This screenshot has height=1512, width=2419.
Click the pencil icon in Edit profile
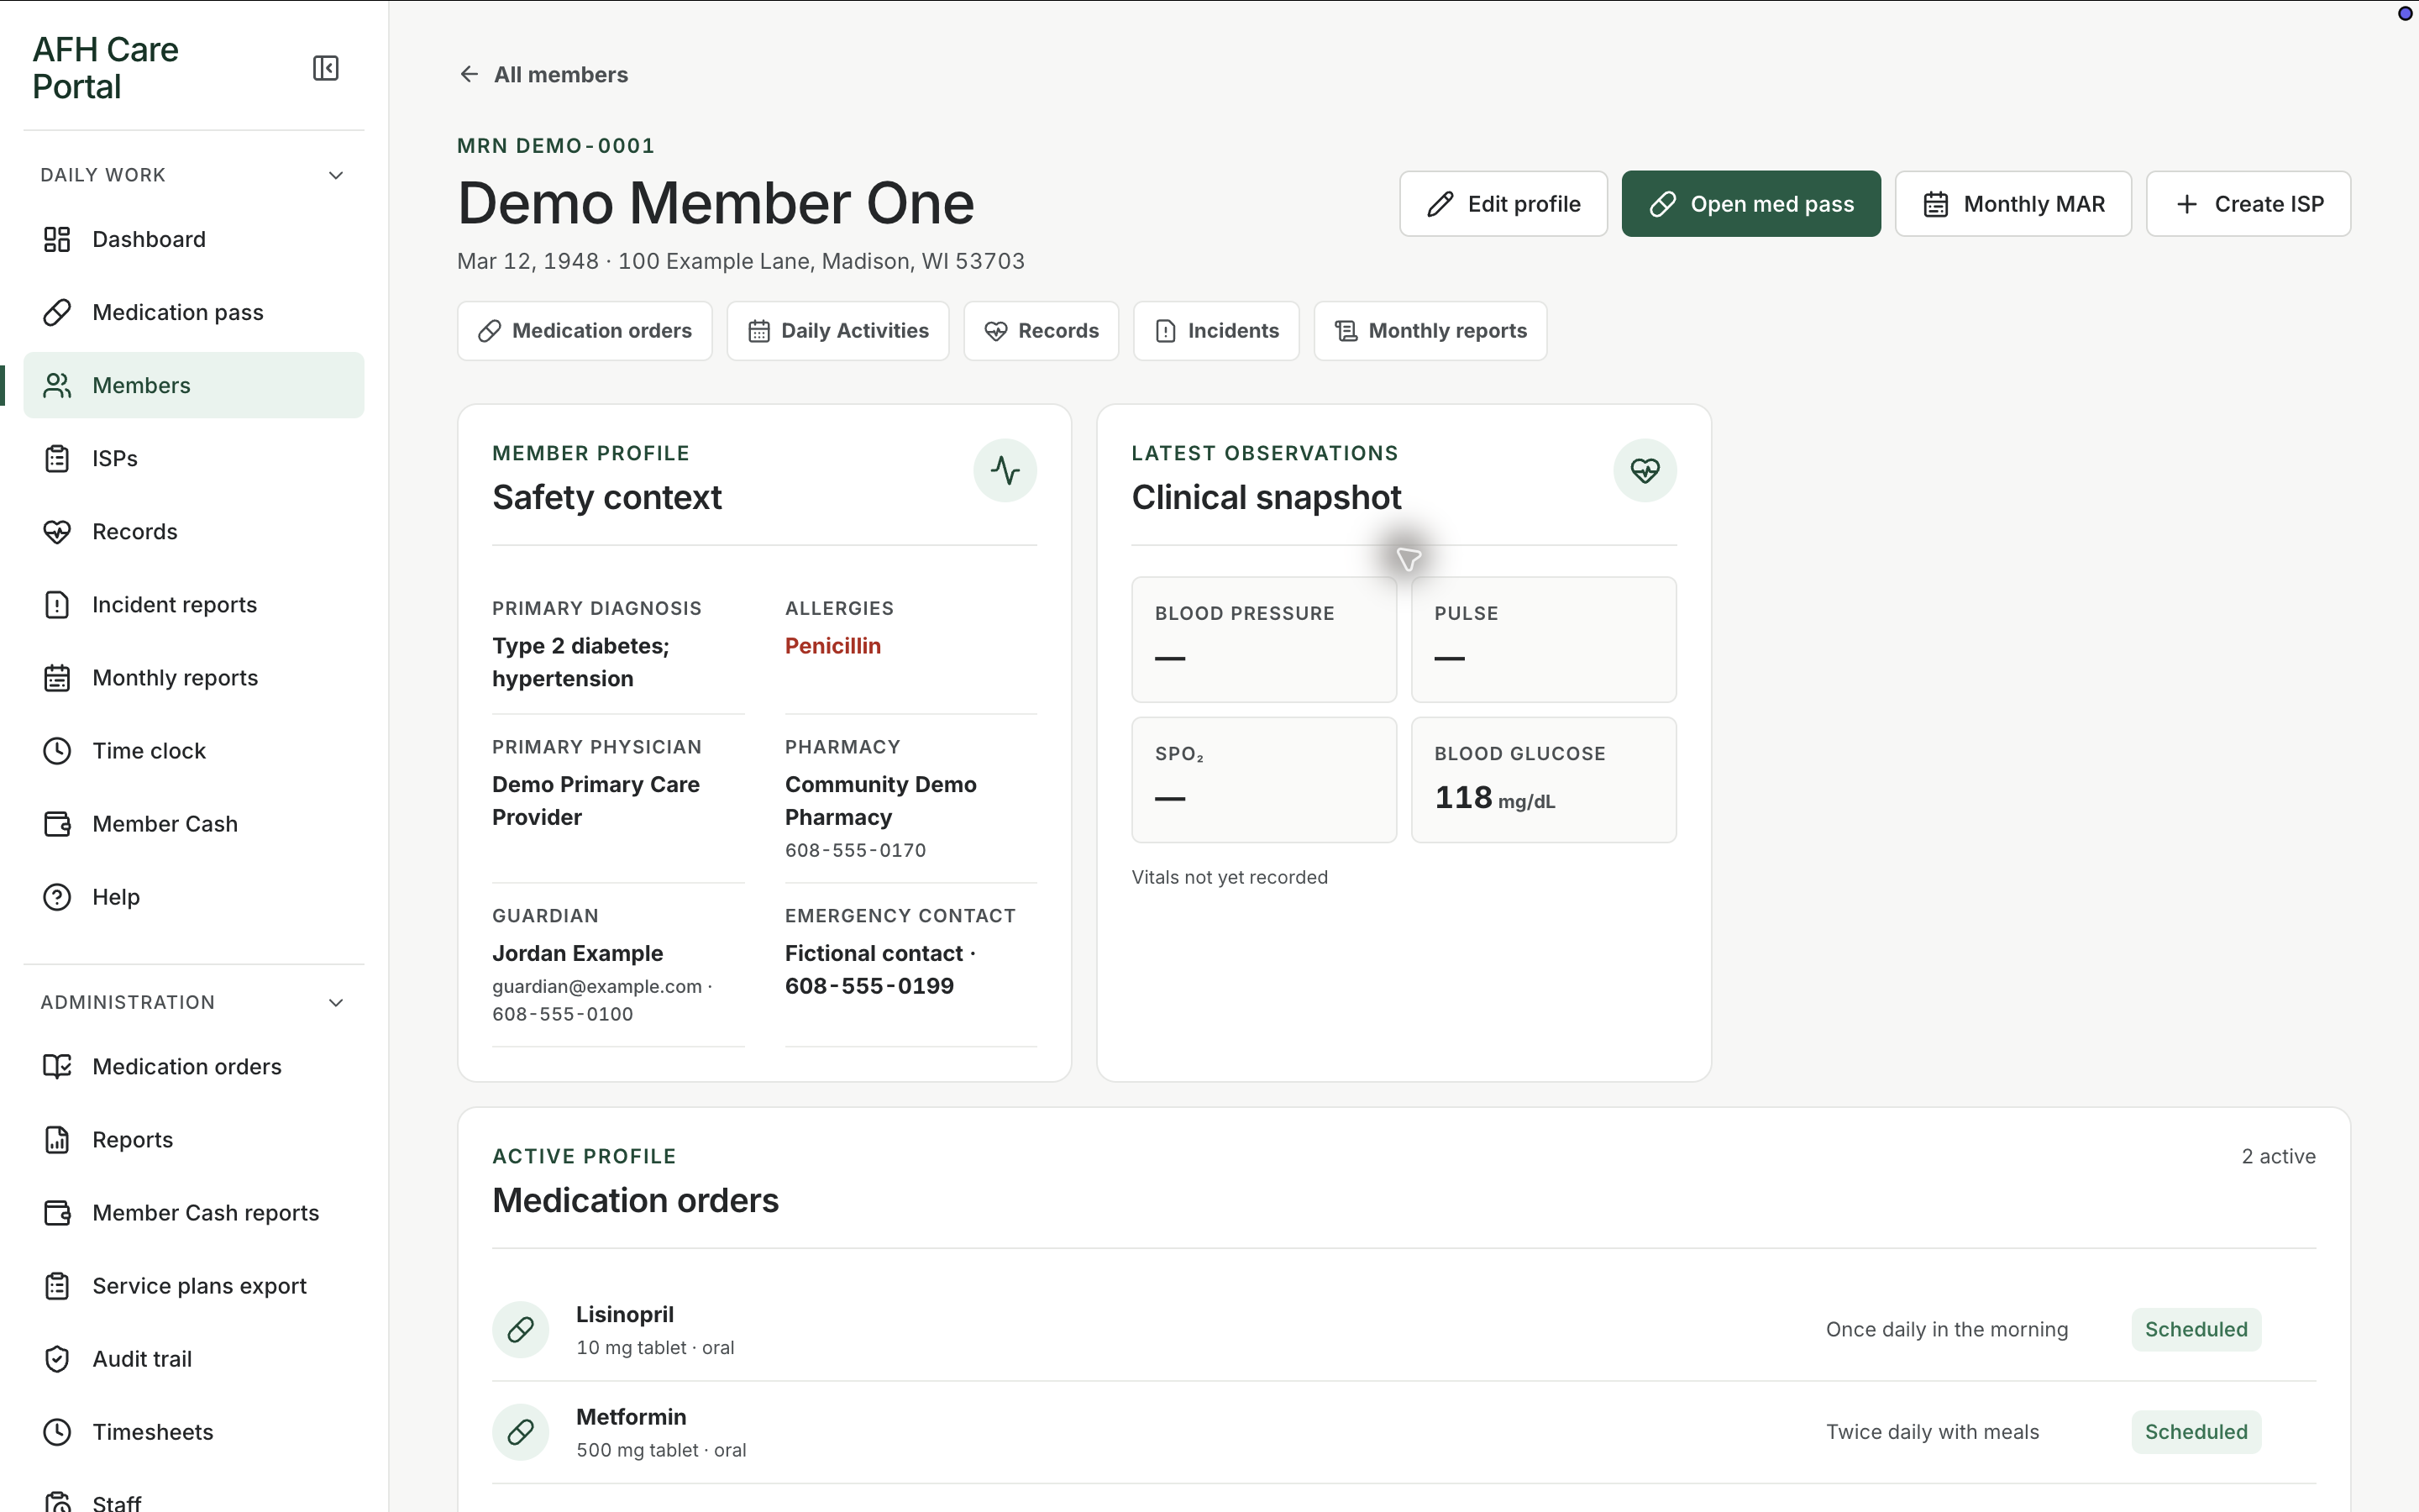[1440, 204]
